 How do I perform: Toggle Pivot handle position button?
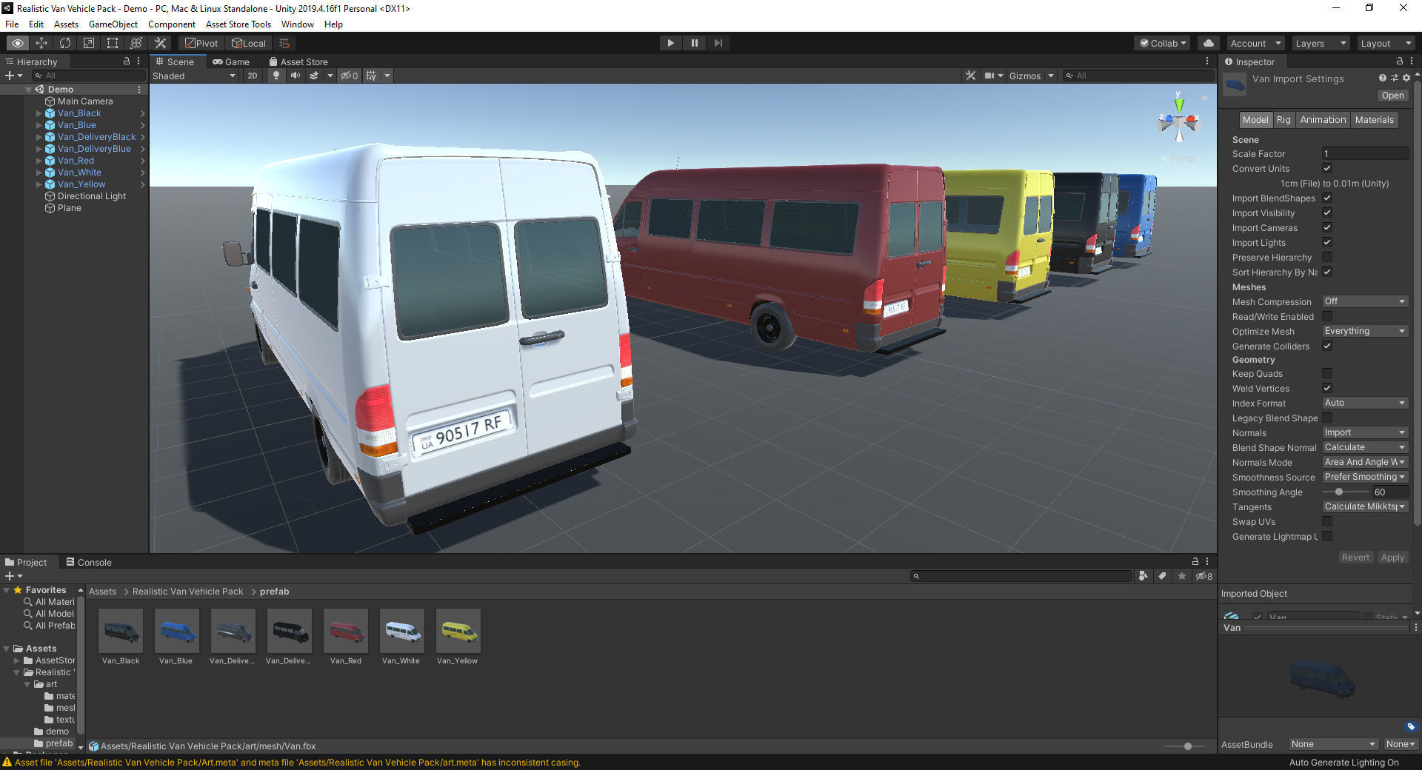coord(201,43)
